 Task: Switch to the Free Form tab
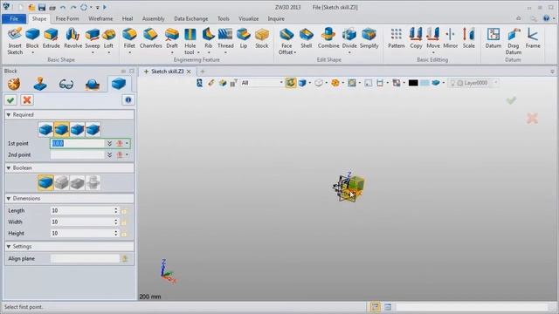click(67, 18)
